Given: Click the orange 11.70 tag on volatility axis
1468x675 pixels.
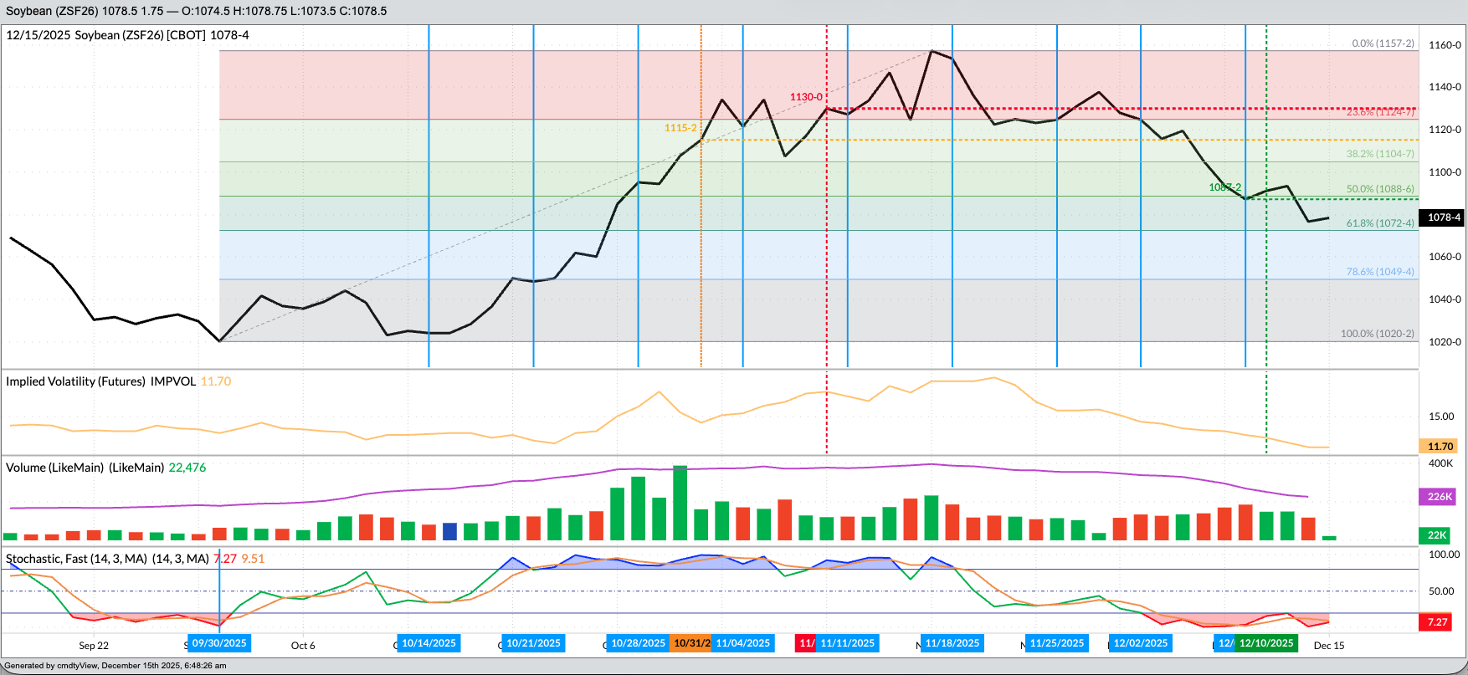Looking at the screenshot, I should [1440, 447].
